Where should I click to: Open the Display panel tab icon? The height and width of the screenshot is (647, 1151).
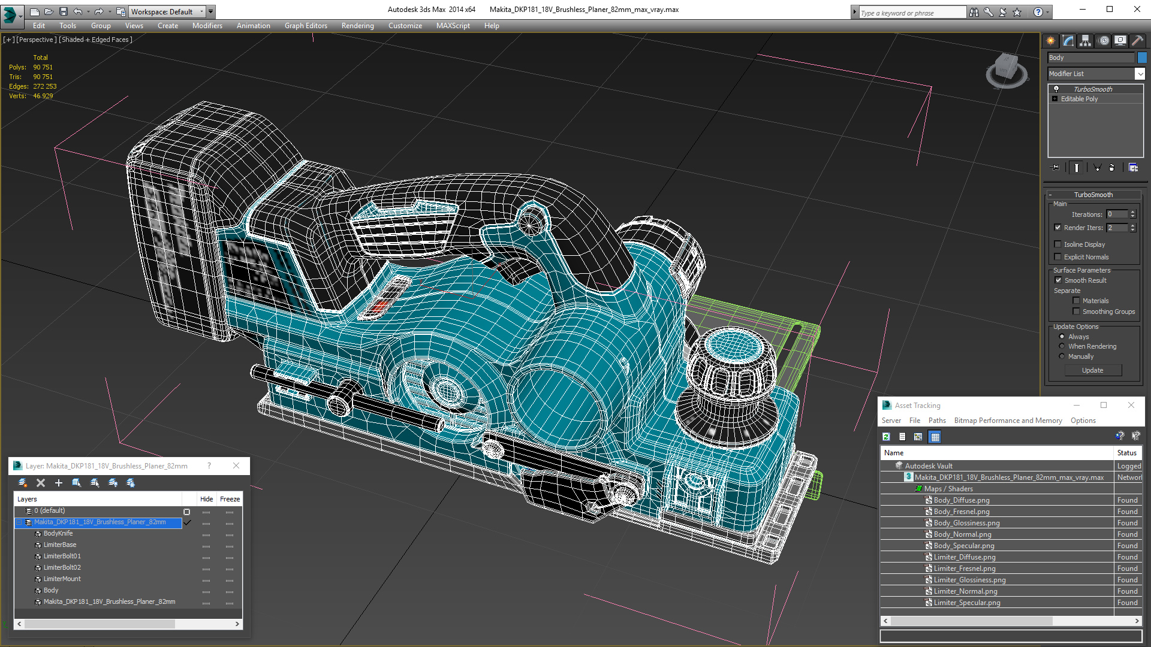[1120, 41]
